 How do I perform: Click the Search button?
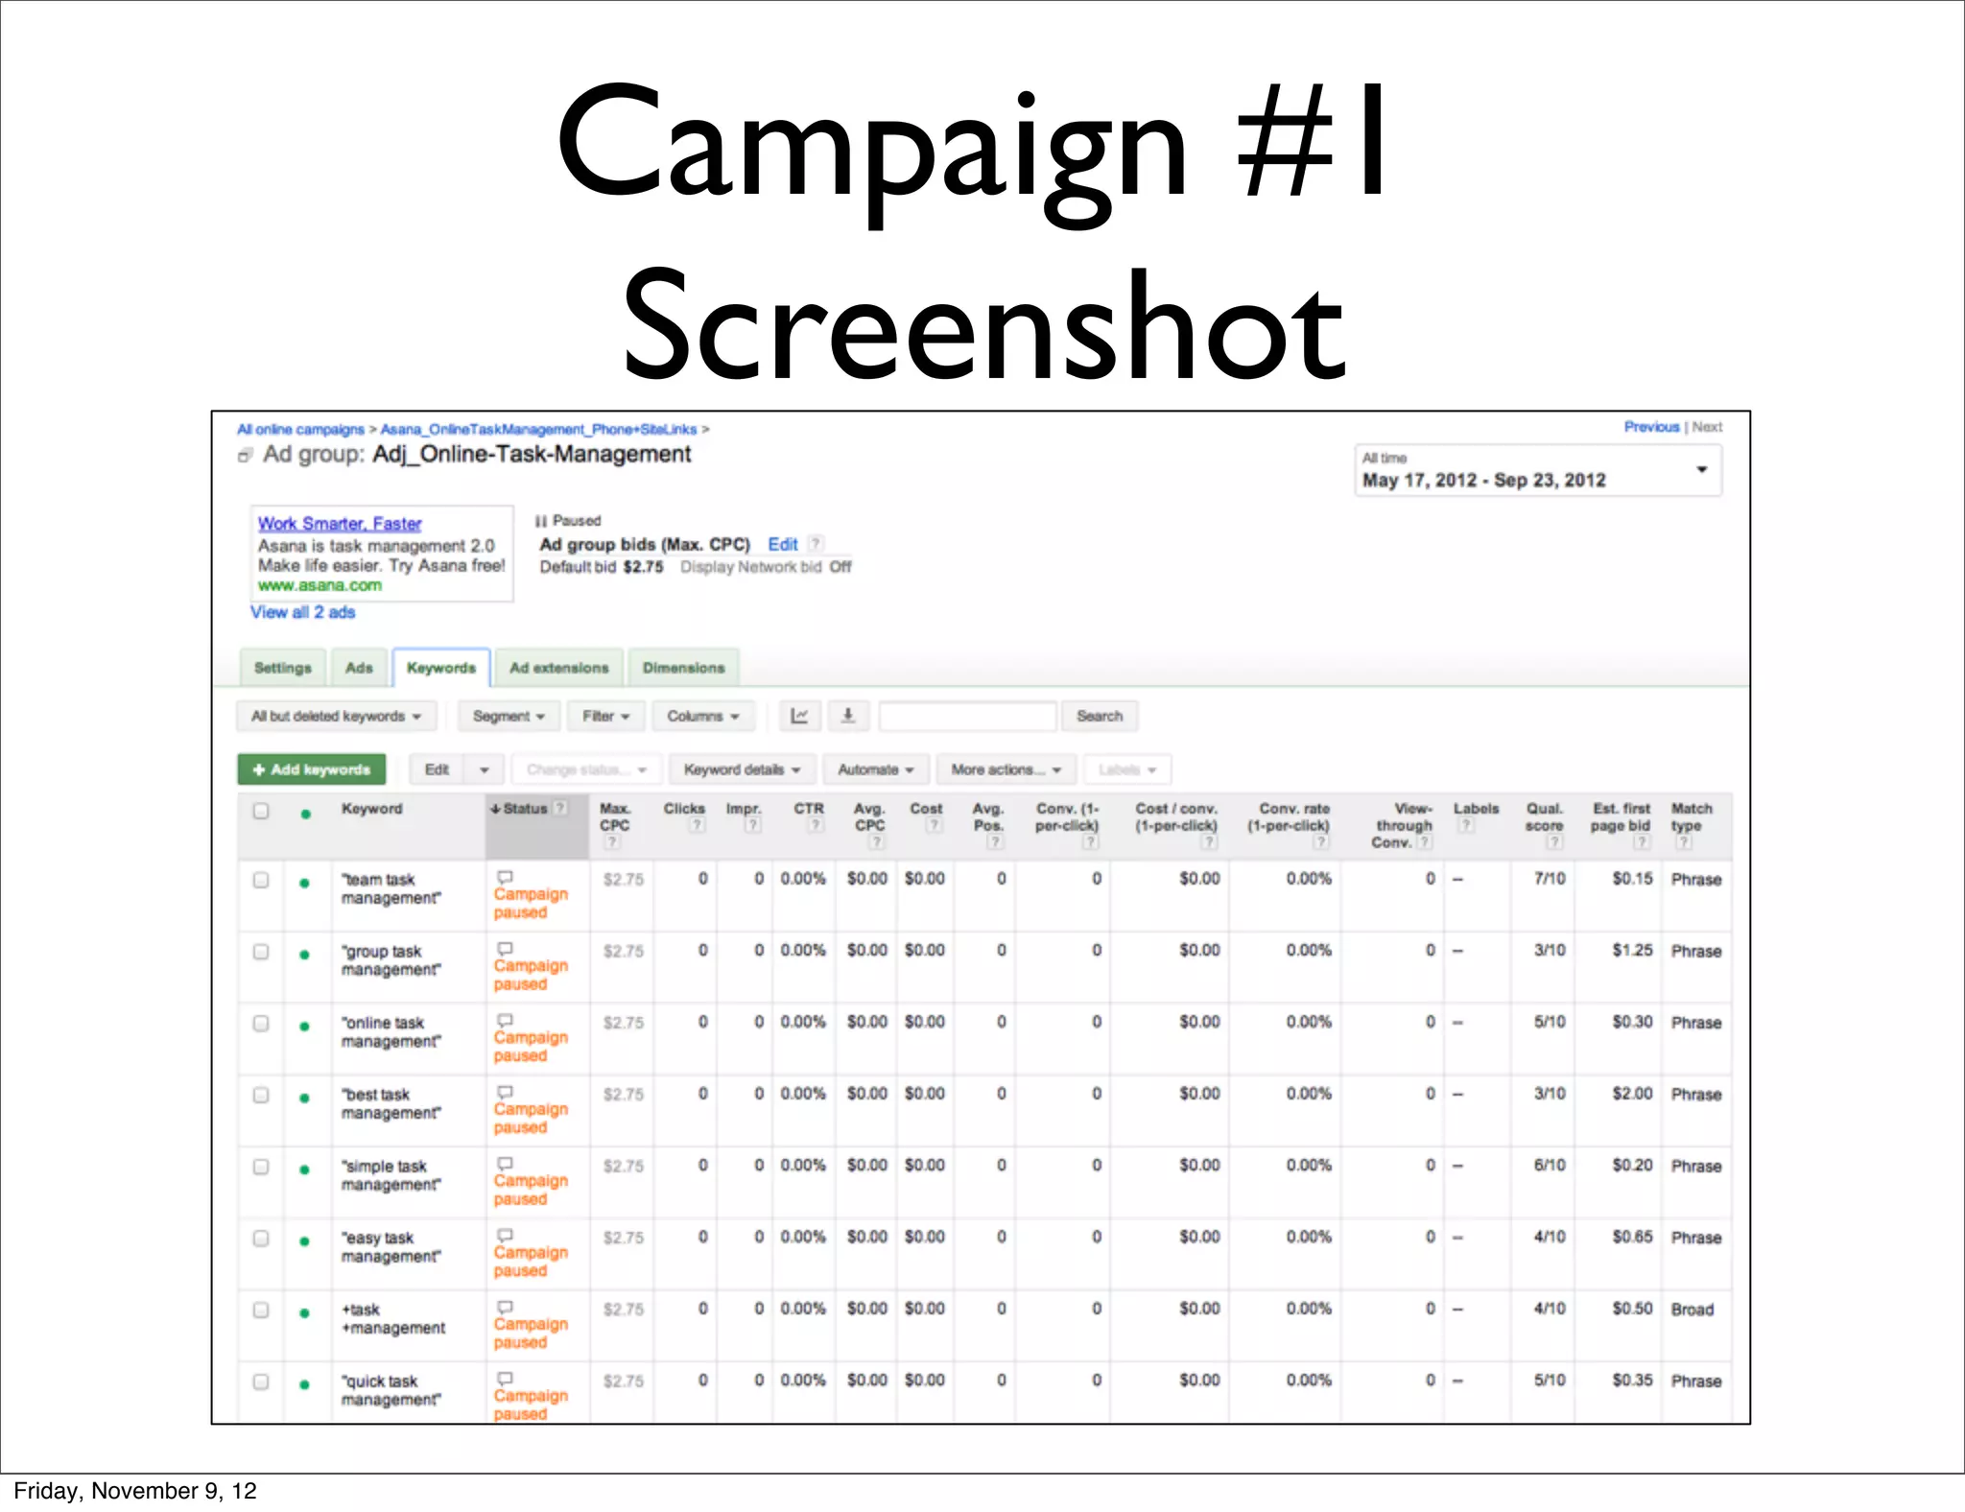coord(1100,716)
